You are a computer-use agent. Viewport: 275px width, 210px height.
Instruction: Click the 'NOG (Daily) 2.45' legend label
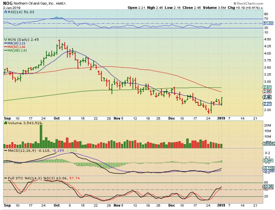tap(23, 40)
